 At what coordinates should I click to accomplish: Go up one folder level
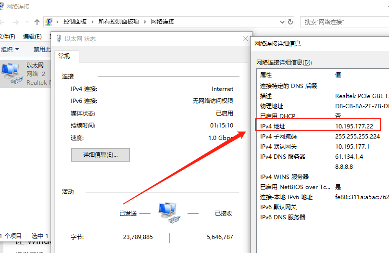click(37, 22)
